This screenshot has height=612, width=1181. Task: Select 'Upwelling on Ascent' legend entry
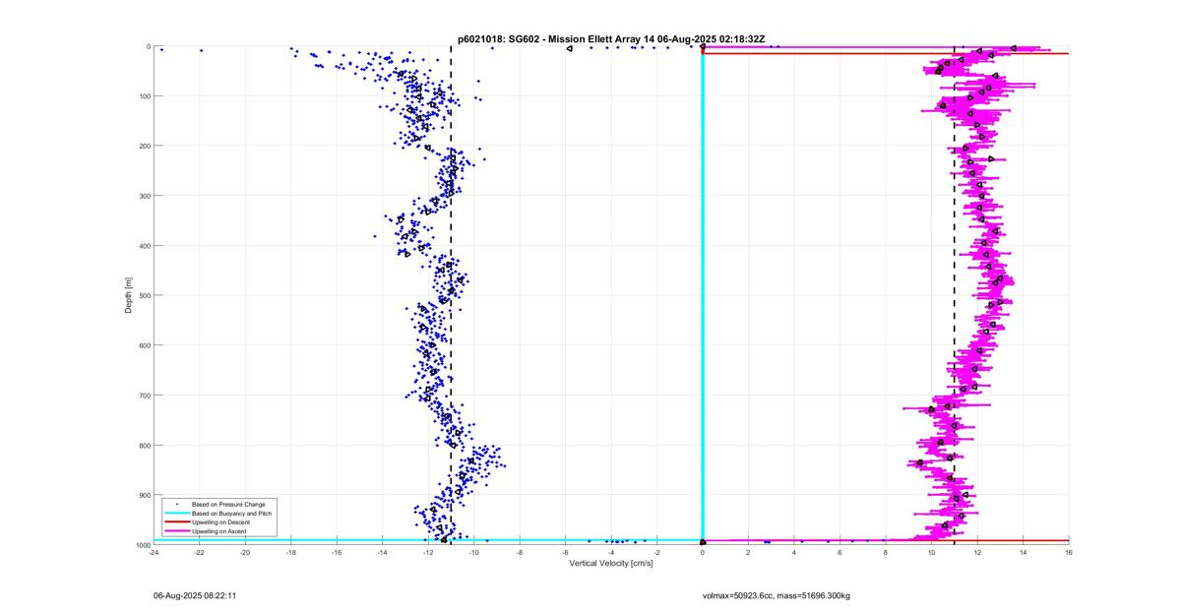point(218,530)
